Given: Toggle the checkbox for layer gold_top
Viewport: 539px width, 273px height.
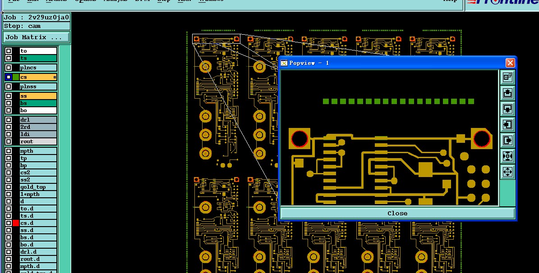Looking at the screenshot, I should 9,187.
